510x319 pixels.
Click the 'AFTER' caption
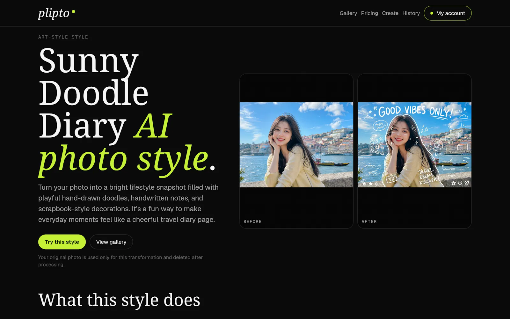tap(369, 221)
